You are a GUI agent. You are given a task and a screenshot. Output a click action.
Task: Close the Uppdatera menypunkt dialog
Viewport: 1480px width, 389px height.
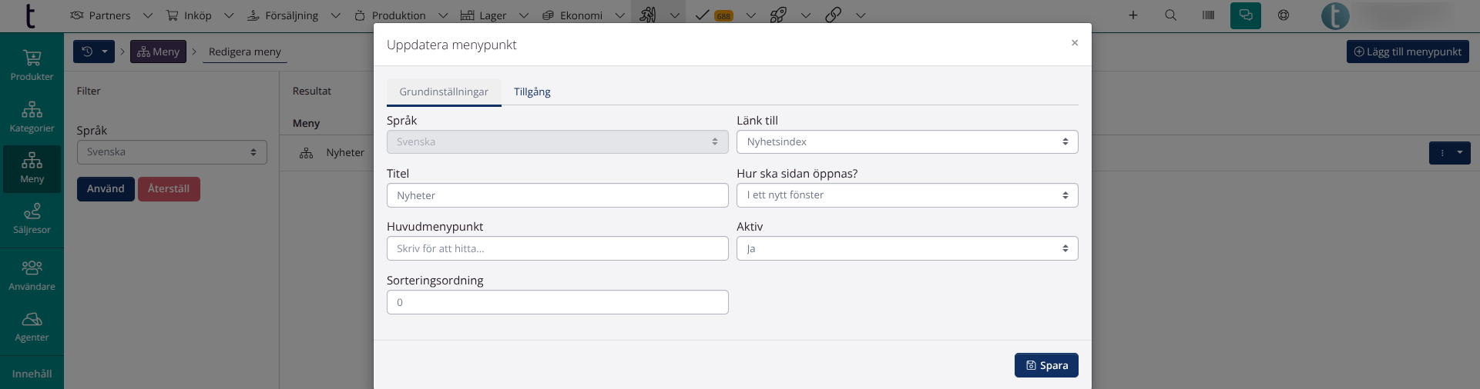(x=1075, y=43)
